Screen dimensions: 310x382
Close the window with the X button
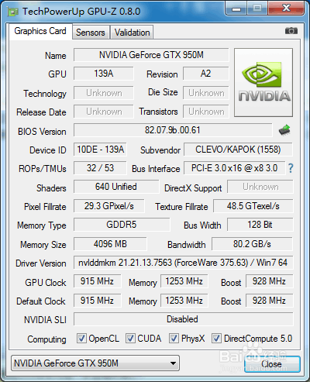(286, 9)
